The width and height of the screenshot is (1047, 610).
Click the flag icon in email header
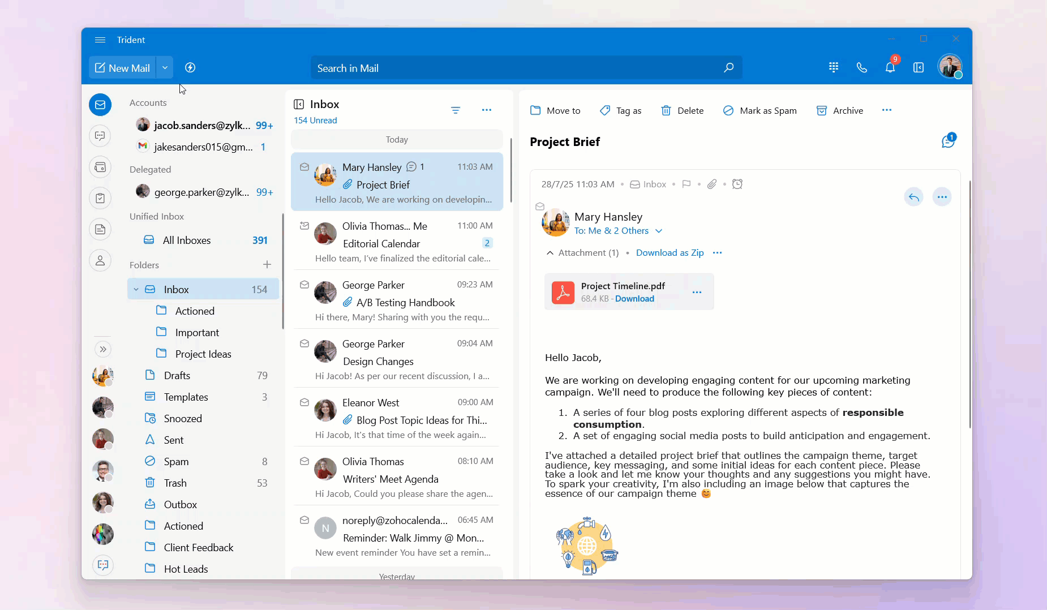coord(686,184)
